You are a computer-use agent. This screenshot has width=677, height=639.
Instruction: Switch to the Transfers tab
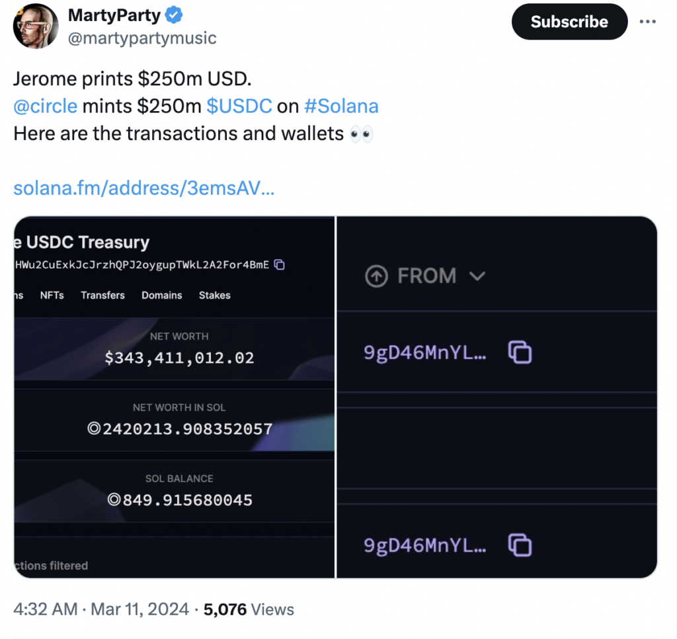(x=102, y=295)
